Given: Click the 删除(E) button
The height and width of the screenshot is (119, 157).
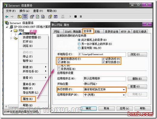Looking at the screenshot, I should [x=137, y=79].
